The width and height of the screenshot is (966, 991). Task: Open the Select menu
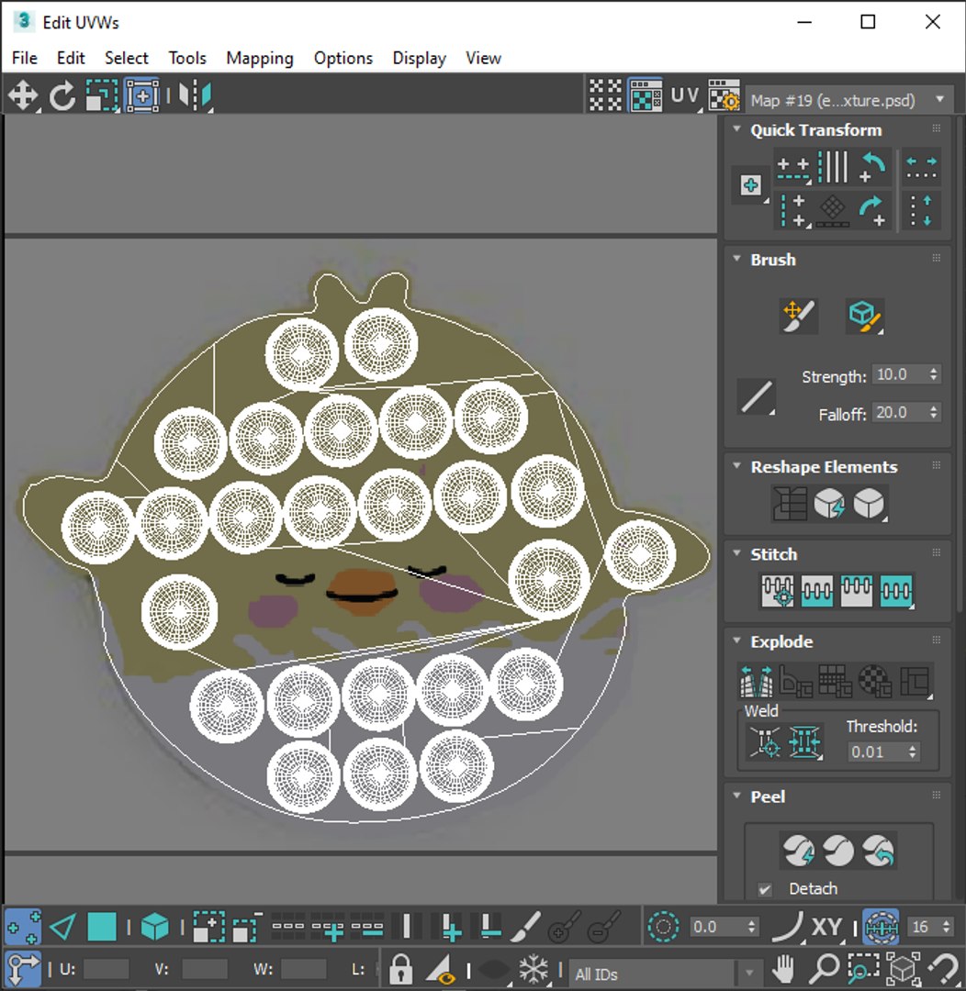coord(126,58)
